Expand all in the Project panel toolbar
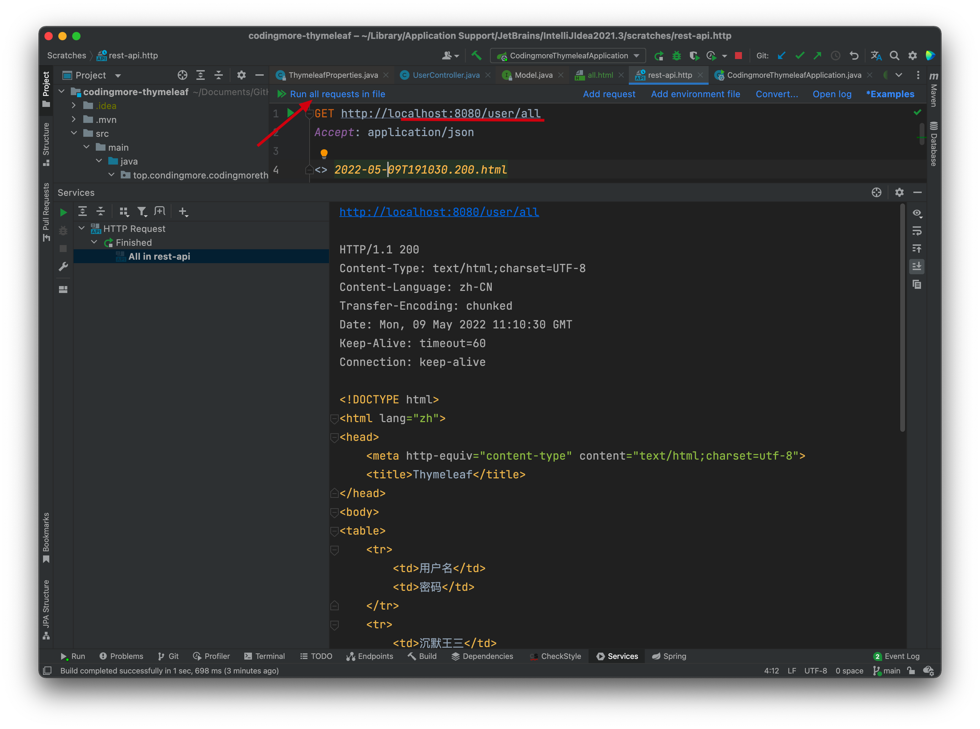The width and height of the screenshot is (980, 729). pos(200,75)
